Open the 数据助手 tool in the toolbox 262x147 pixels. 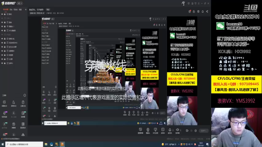23,125
